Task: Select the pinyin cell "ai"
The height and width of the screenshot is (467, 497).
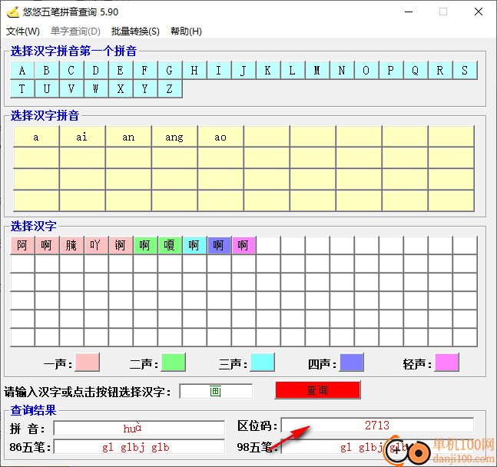Action: (82, 137)
